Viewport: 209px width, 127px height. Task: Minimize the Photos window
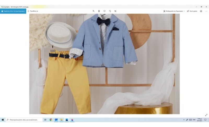(x=196, y=7)
